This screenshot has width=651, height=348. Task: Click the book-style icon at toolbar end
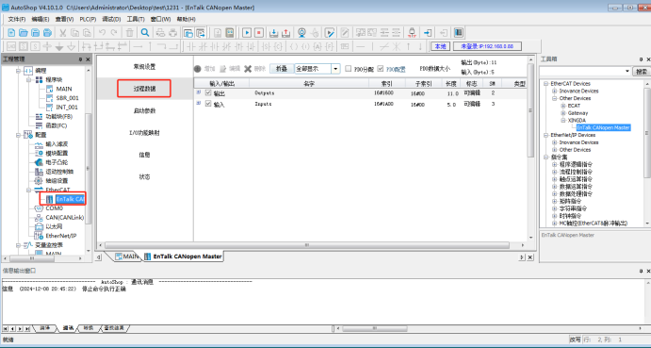459,32
